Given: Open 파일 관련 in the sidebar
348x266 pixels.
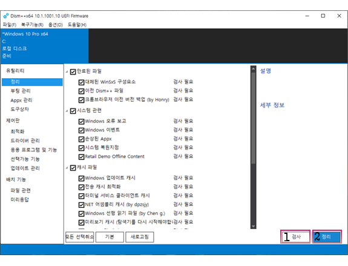Looking at the screenshot, I should [x=21, y=190].
